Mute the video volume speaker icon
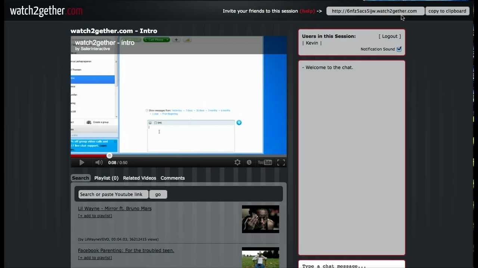Viewport: 478px width, 268px height. click(x=99, y=162)
